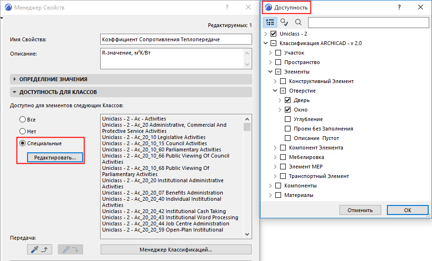Screen dimensions: 432x261
Task: Uncheck the Uniclass - 2 checkbox
Action: click(273, 34)
